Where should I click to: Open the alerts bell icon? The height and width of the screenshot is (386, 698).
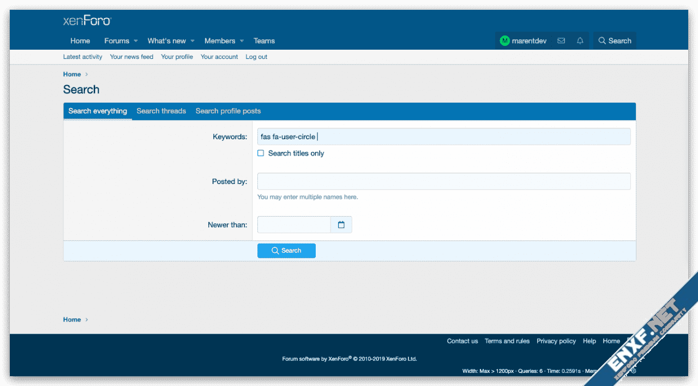click(580, 41)
